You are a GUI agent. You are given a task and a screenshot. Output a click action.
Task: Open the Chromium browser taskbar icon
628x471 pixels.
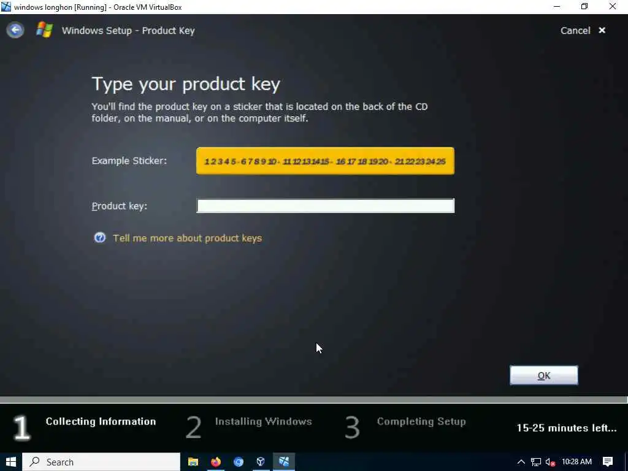point(239,462)
